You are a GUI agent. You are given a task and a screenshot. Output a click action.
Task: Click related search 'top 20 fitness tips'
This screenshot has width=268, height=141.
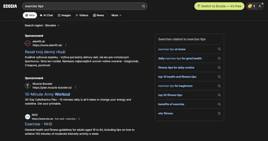pos(170,95)
